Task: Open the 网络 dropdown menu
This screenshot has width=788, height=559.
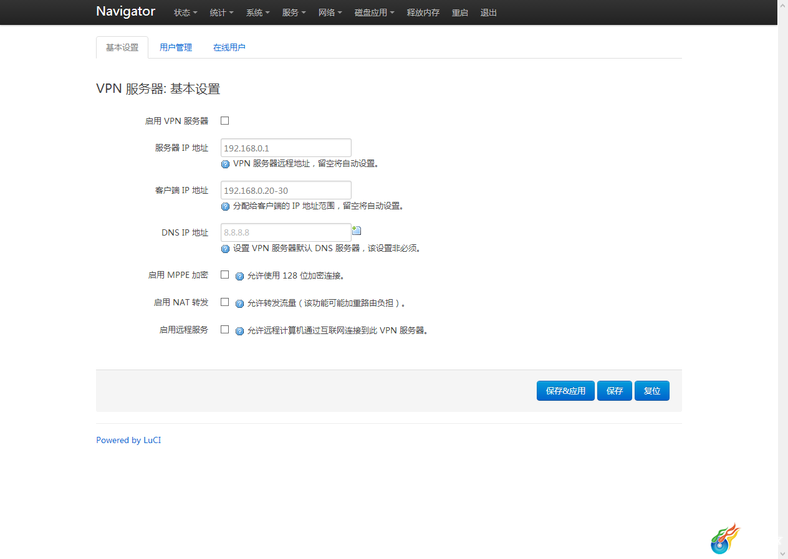Action: [330, 12]
